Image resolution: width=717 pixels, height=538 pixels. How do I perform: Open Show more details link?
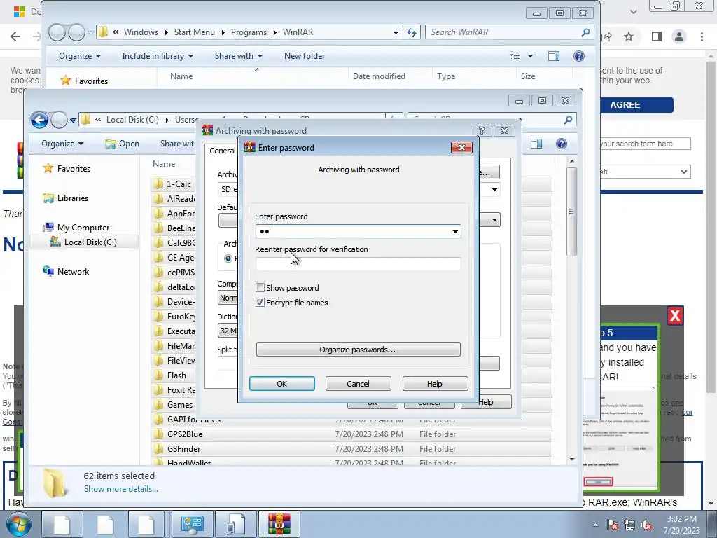point(121,488)
